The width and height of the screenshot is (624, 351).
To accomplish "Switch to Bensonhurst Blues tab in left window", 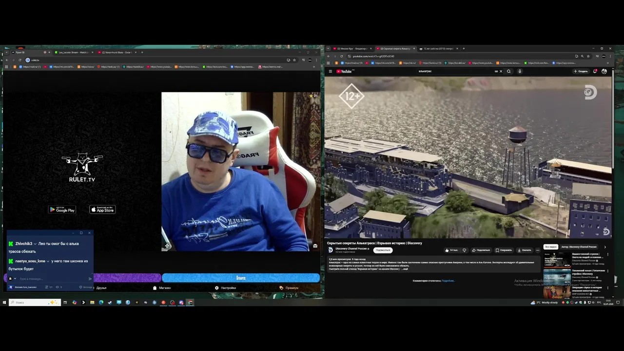I will pos(117,52).
